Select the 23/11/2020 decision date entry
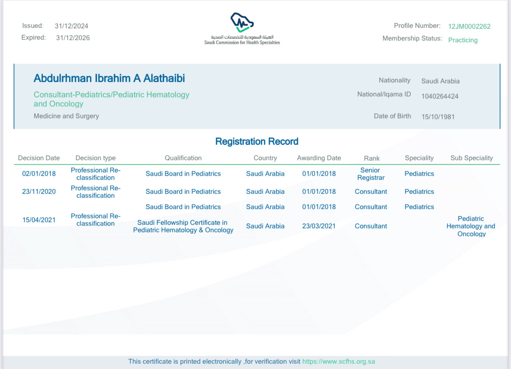This screenshot has width=511, height=369. click(39, 192)
